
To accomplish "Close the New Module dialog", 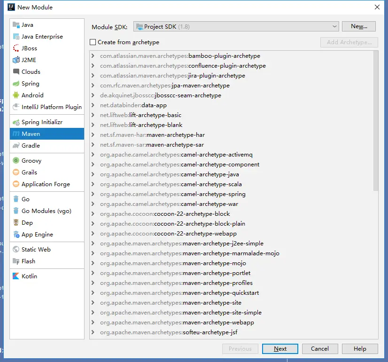I will [x=377, y=7].
